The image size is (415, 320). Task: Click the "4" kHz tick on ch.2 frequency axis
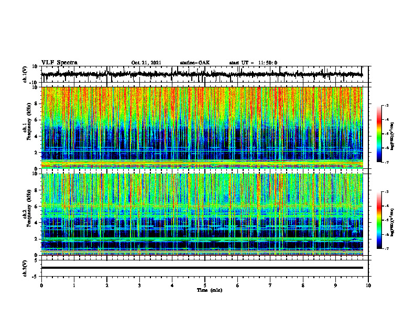pos(37,223)
